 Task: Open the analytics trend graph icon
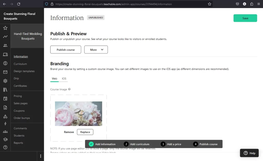(x=5, y=37)
